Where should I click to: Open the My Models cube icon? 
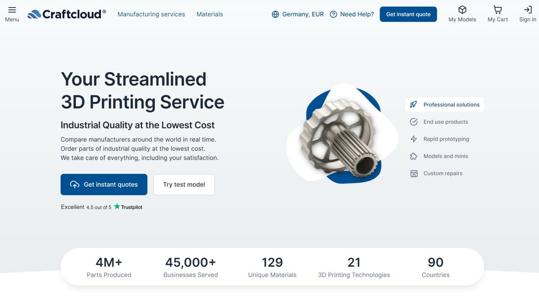(x=462, y=9)
